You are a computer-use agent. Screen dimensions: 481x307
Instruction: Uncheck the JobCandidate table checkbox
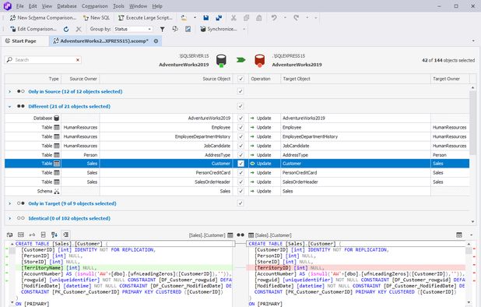point(240,146)
